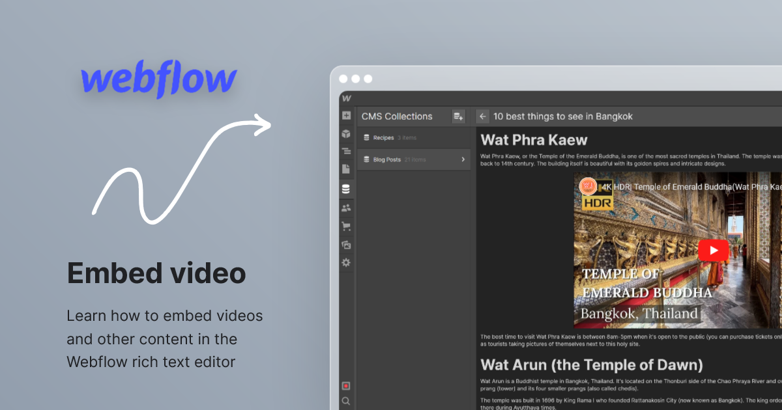Open the Navigator panel

pos(346,151)
